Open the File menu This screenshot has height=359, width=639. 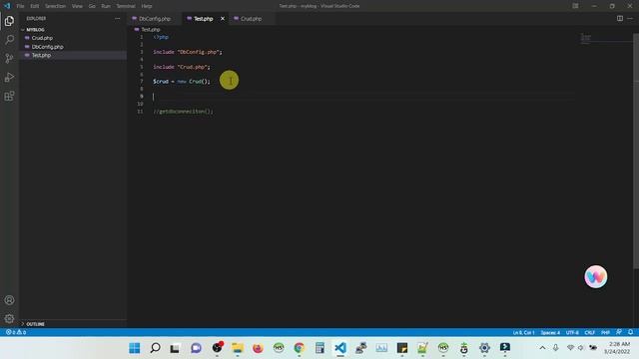[20, 6]
